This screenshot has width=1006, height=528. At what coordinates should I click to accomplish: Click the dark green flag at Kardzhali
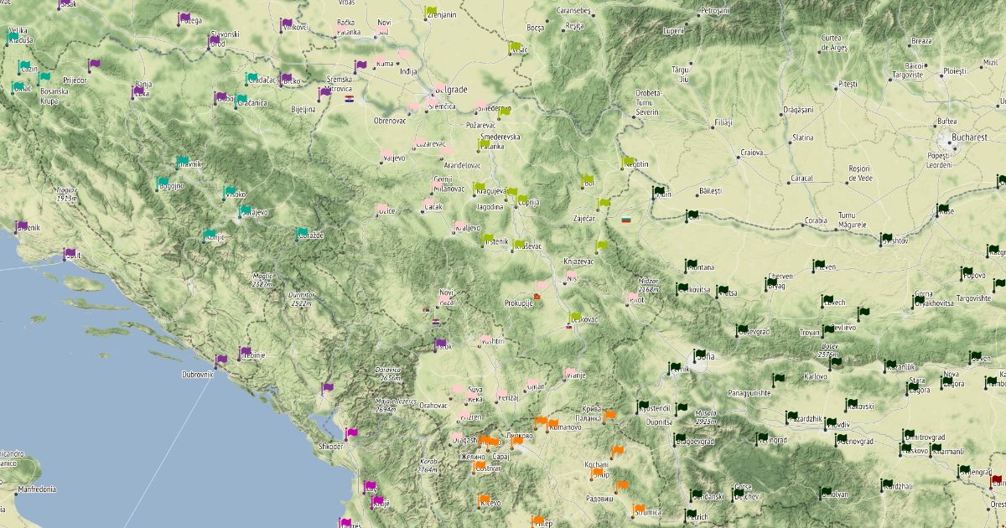(x=887, y=484)
